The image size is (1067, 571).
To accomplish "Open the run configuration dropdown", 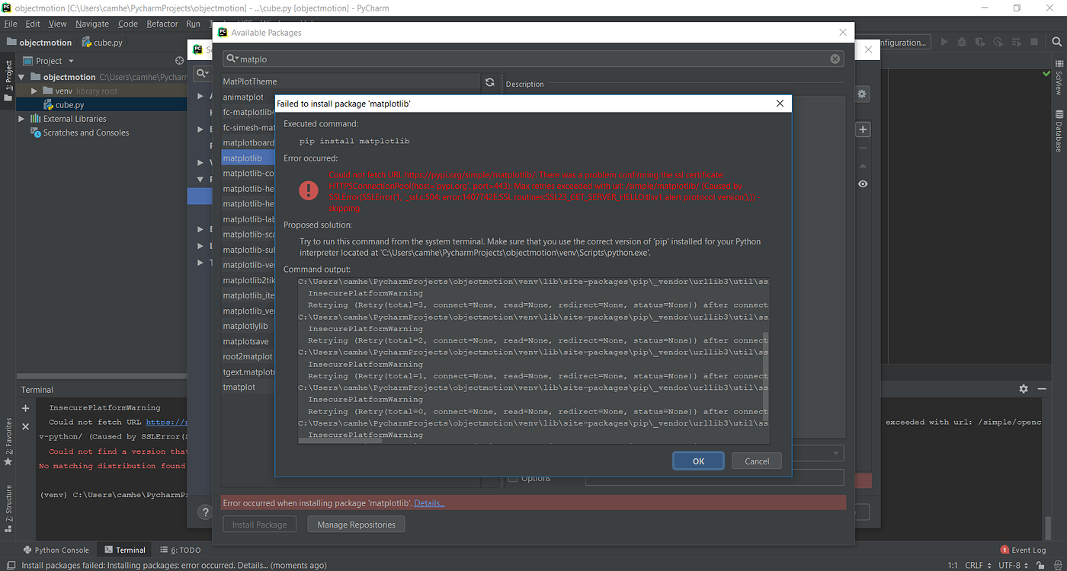I will point(903,43).
